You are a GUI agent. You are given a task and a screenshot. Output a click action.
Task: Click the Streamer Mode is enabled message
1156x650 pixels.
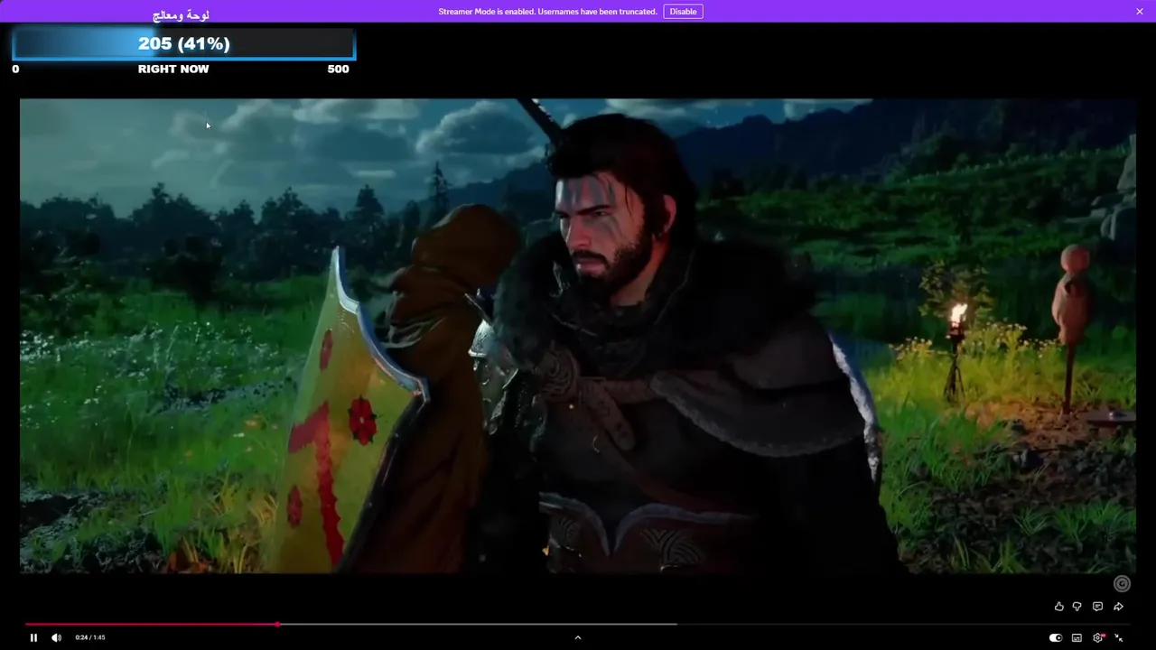(x=547, y=12)
